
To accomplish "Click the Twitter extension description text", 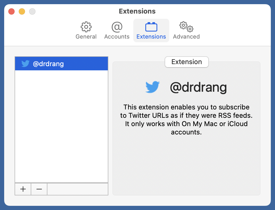I will [x=186, y=119].
